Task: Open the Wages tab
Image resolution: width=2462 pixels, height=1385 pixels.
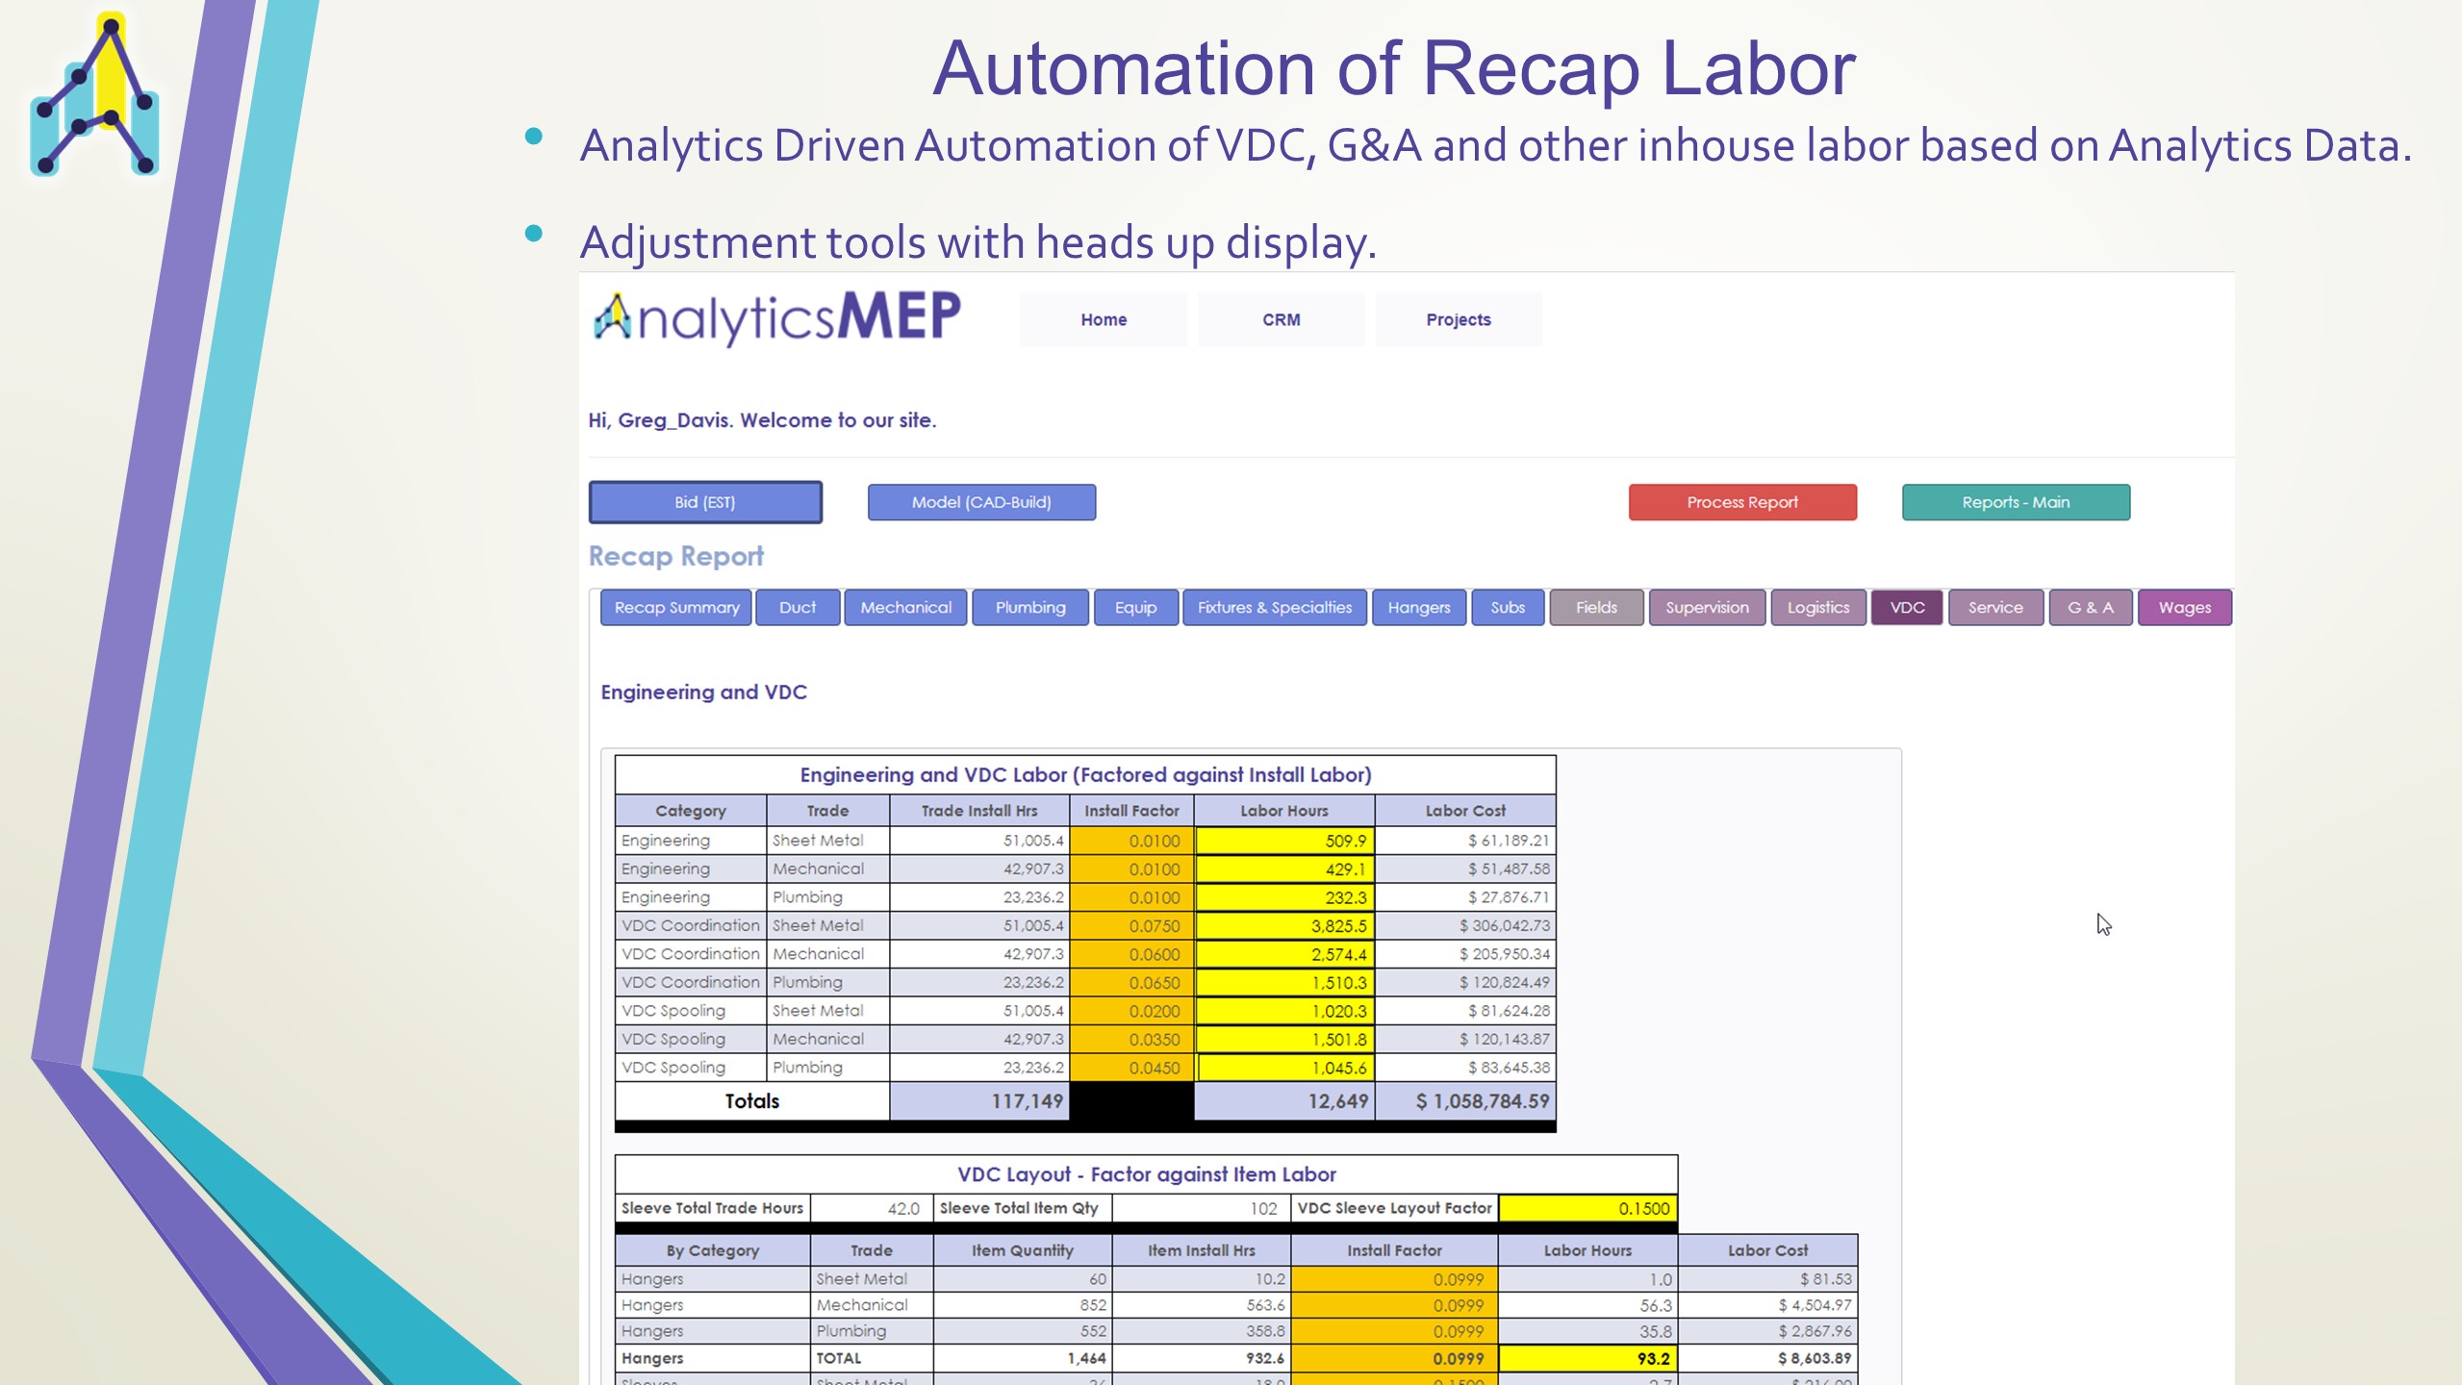Action: (2184, 608)
